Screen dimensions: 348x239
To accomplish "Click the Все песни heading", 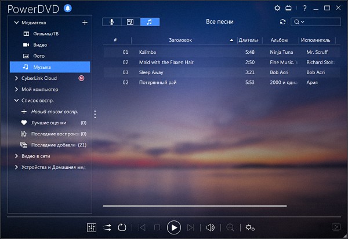I will pos(219,22).
